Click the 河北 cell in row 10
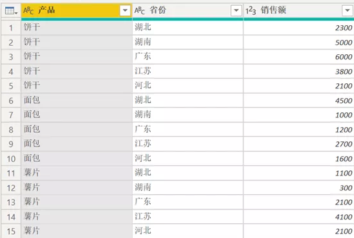Screen dimensions: 354x238 (188, 159)
